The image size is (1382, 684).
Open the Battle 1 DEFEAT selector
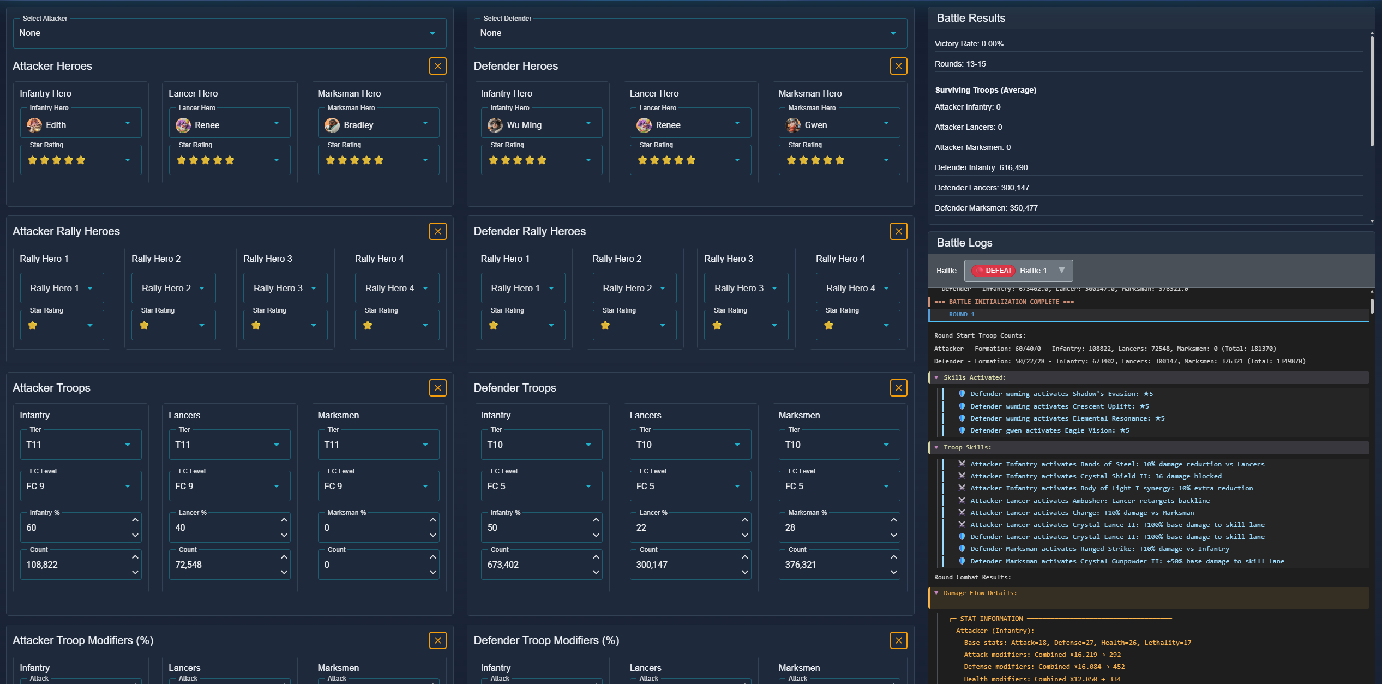(x=1018, y=271)
